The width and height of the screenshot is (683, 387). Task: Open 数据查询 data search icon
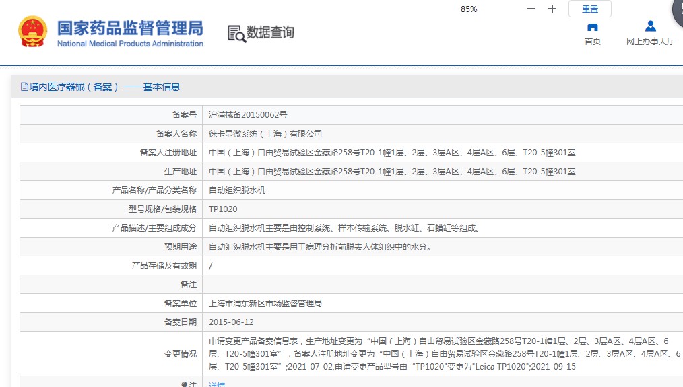pyautogui.click(x=237, y=33)
